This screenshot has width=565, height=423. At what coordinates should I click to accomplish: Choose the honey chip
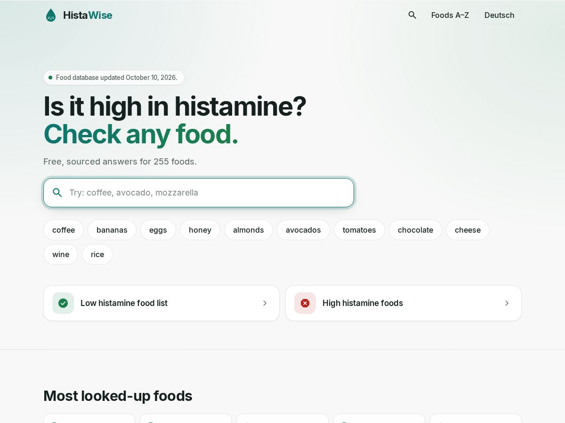pyautogui.click(x=200, y=230)
